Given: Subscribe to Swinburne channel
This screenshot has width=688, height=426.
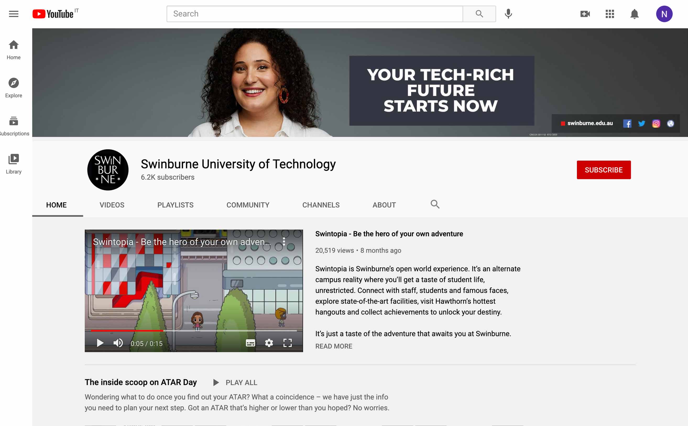Looking at the screenshot, I should [603, 170].
